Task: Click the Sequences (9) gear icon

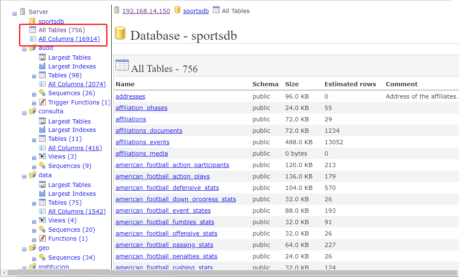Action: [x=42, y=165]
